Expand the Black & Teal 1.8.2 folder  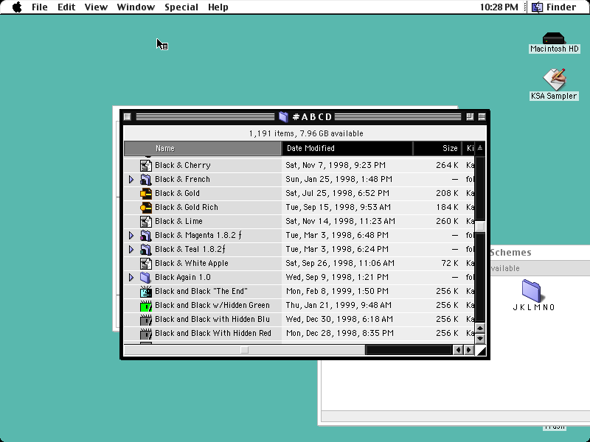(x=131, y=249)
